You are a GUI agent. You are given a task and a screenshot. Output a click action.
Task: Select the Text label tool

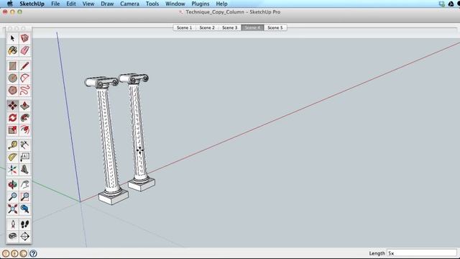tap(24, 157)
